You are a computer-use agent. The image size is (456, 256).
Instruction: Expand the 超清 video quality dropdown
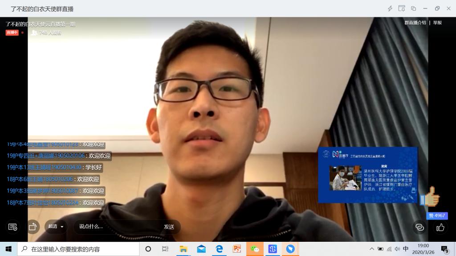56,227
